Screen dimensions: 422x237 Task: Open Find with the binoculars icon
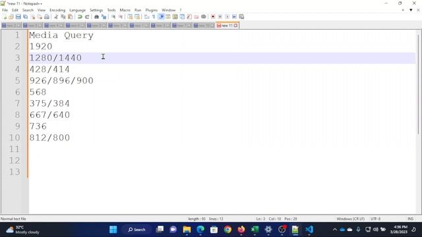96,17
